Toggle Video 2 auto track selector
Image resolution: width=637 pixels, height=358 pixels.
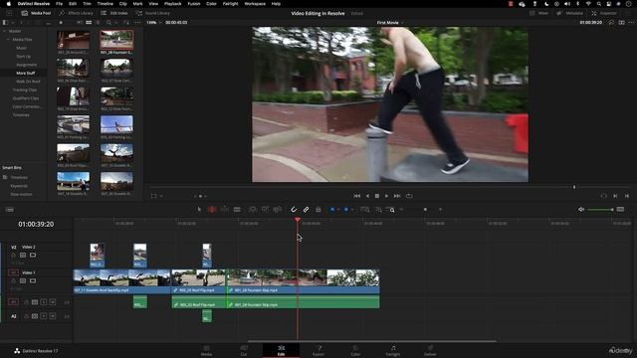(23, 255)
